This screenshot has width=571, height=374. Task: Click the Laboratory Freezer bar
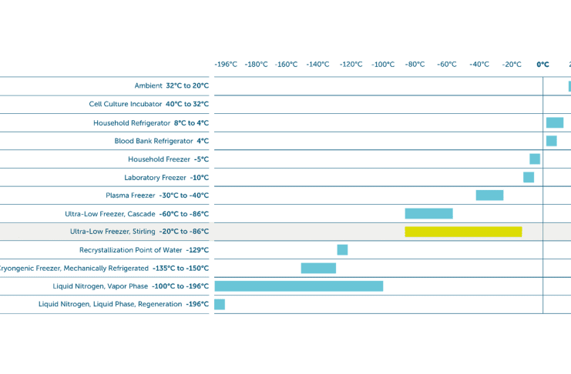pos(529,177)
